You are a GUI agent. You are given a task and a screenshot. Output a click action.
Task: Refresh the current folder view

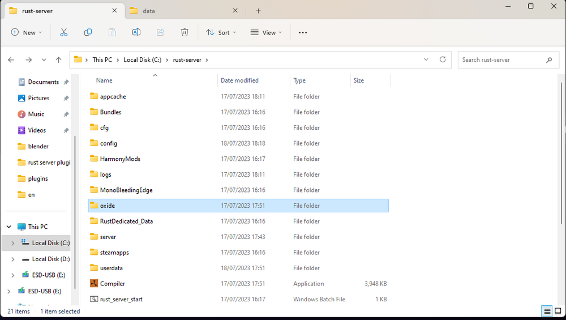point(442,59)
